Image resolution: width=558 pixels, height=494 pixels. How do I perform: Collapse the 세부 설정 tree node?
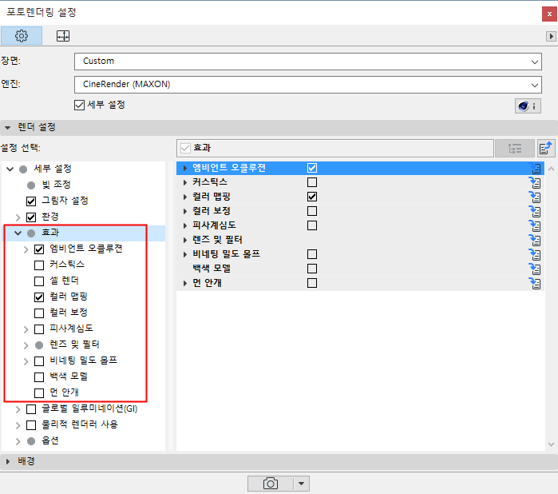(10, 169)
